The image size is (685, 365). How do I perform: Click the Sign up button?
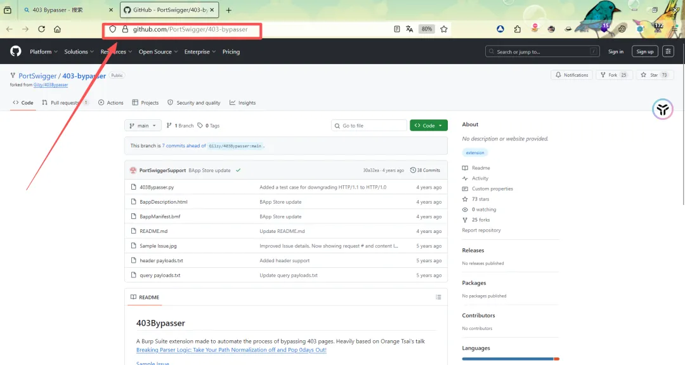645,51
